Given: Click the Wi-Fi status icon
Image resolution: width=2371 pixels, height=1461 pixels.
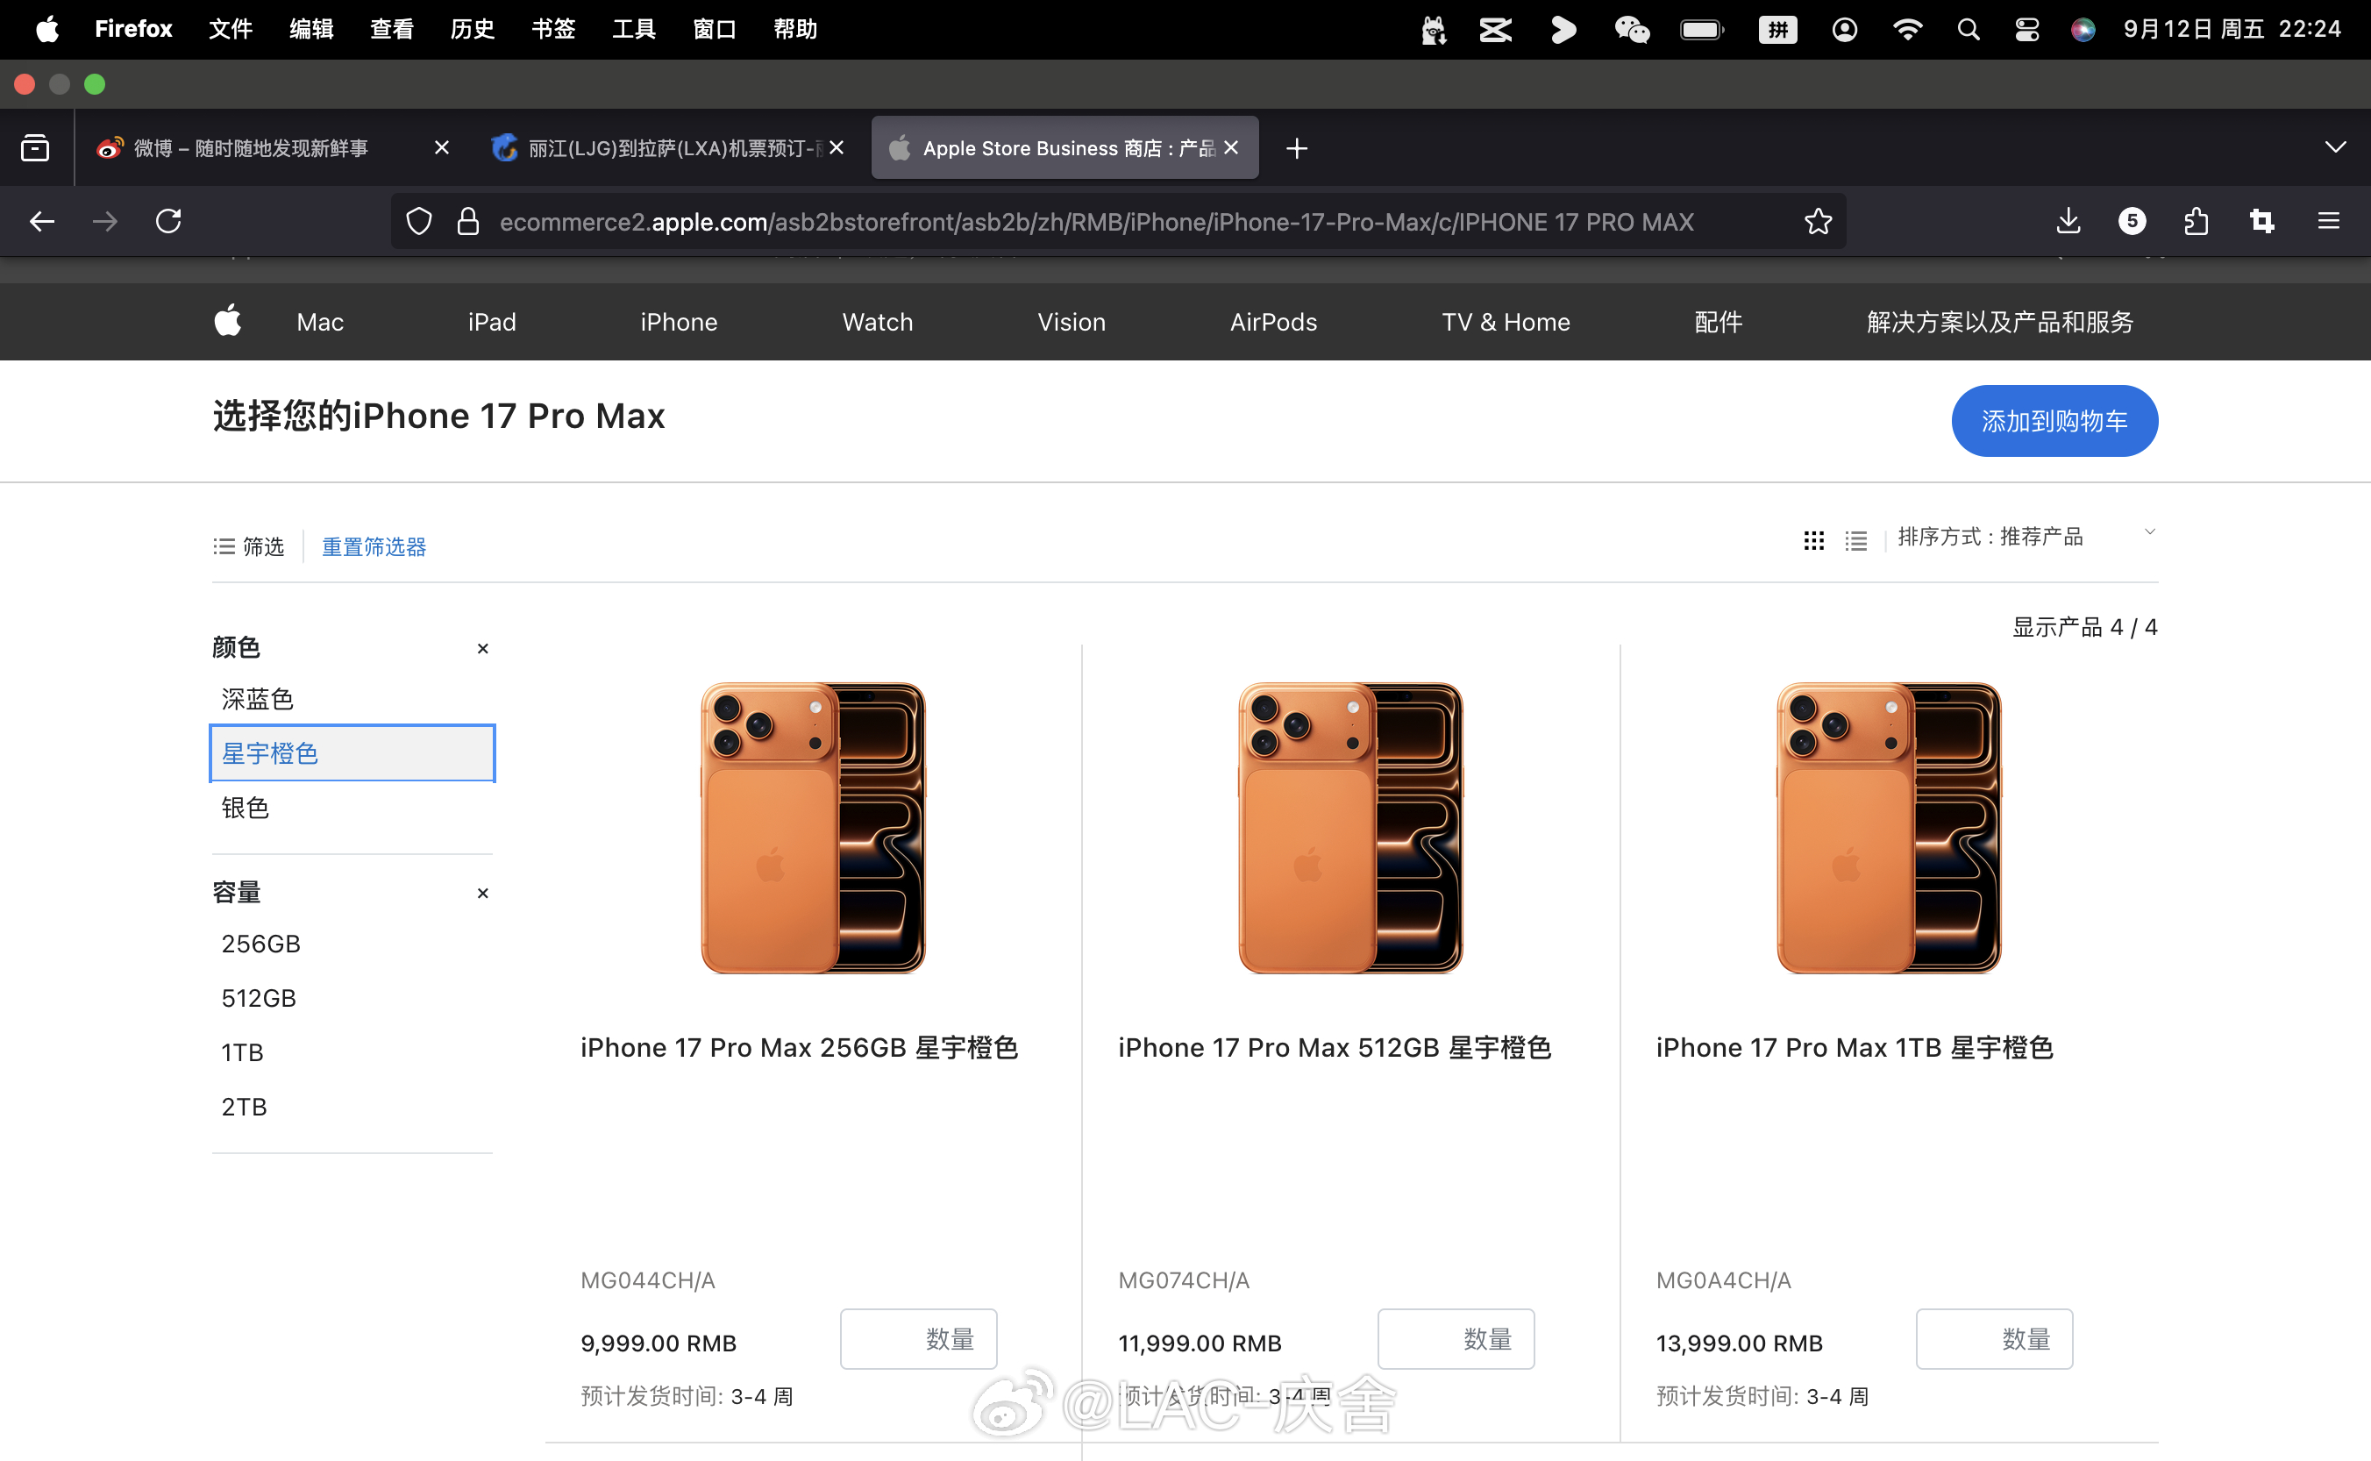Looking at the screenshot, I should [1907, 29].
